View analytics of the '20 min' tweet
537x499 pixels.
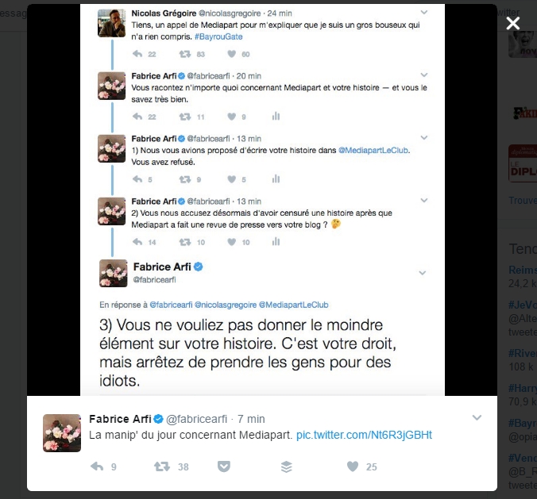pyautogui.click(x=276, y=117)
